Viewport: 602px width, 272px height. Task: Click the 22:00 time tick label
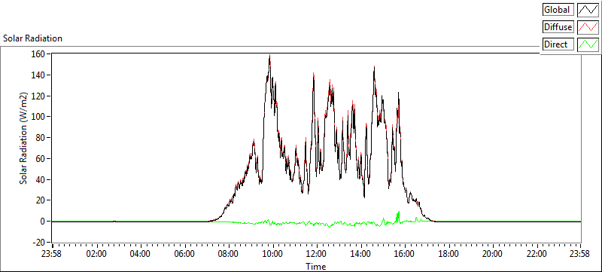pos(537,254)
